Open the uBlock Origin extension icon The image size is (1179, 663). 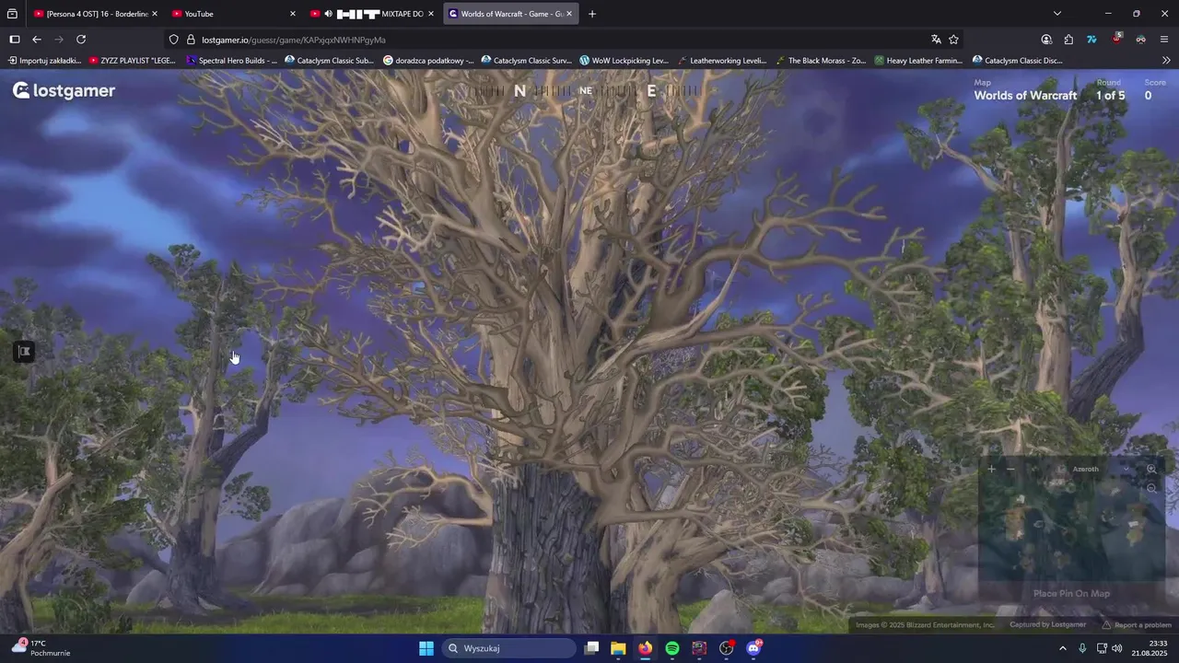[x=1116, y=39]
